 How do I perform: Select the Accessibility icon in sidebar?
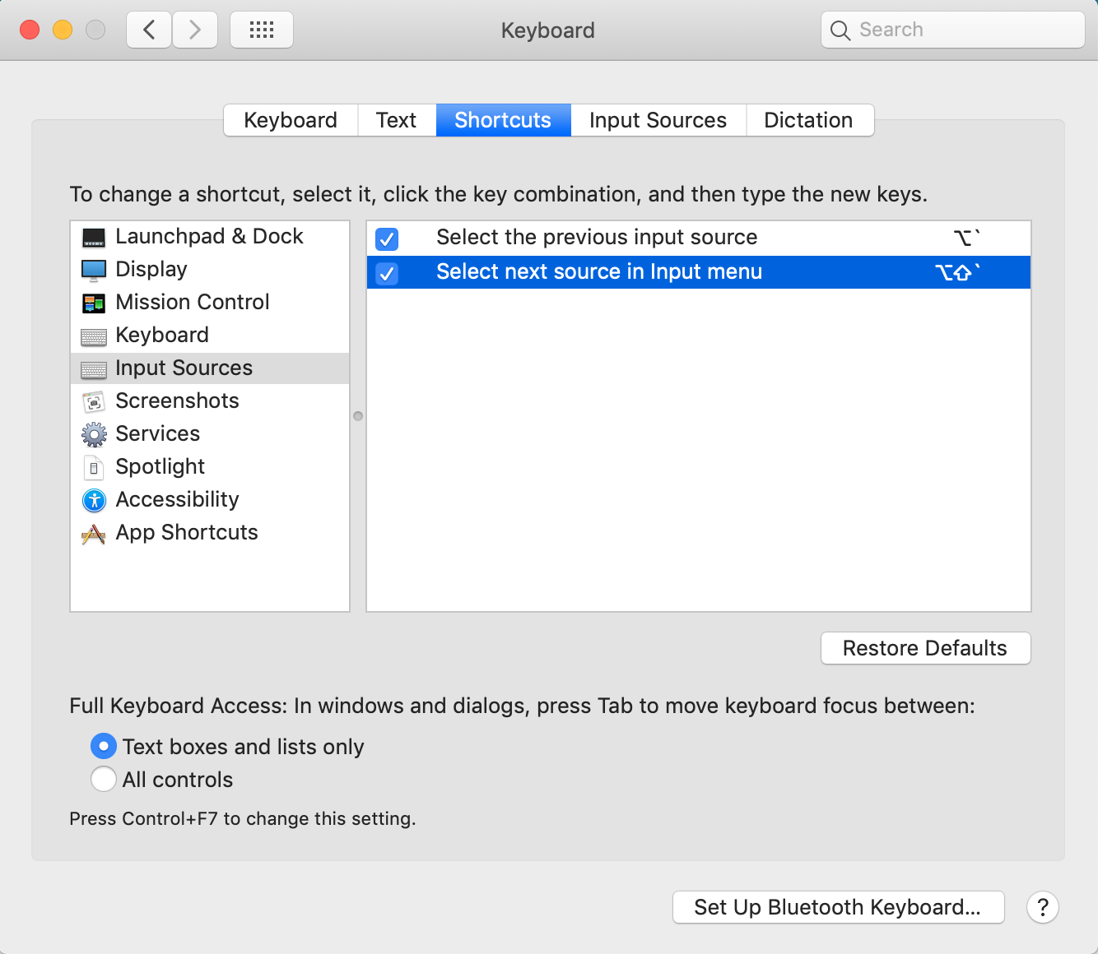click(94, 500)
